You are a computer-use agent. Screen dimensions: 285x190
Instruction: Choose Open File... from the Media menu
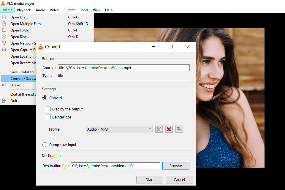pos(47,17)
